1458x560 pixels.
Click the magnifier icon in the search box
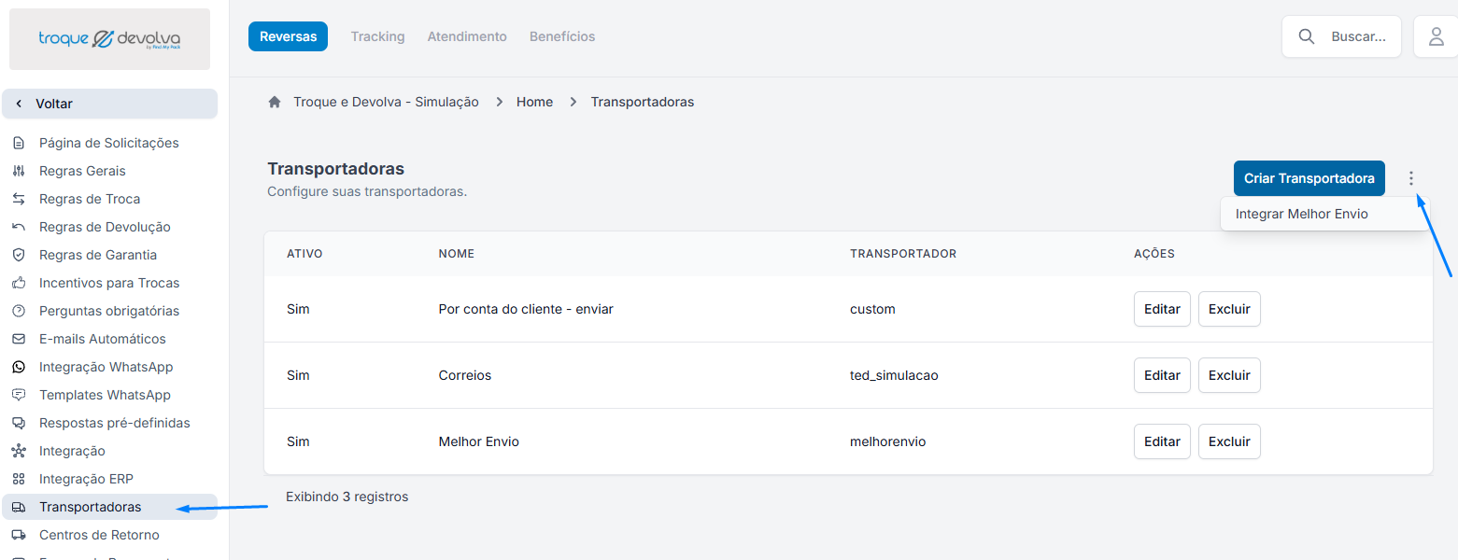pyautogui.click(x=1307, y=36)
